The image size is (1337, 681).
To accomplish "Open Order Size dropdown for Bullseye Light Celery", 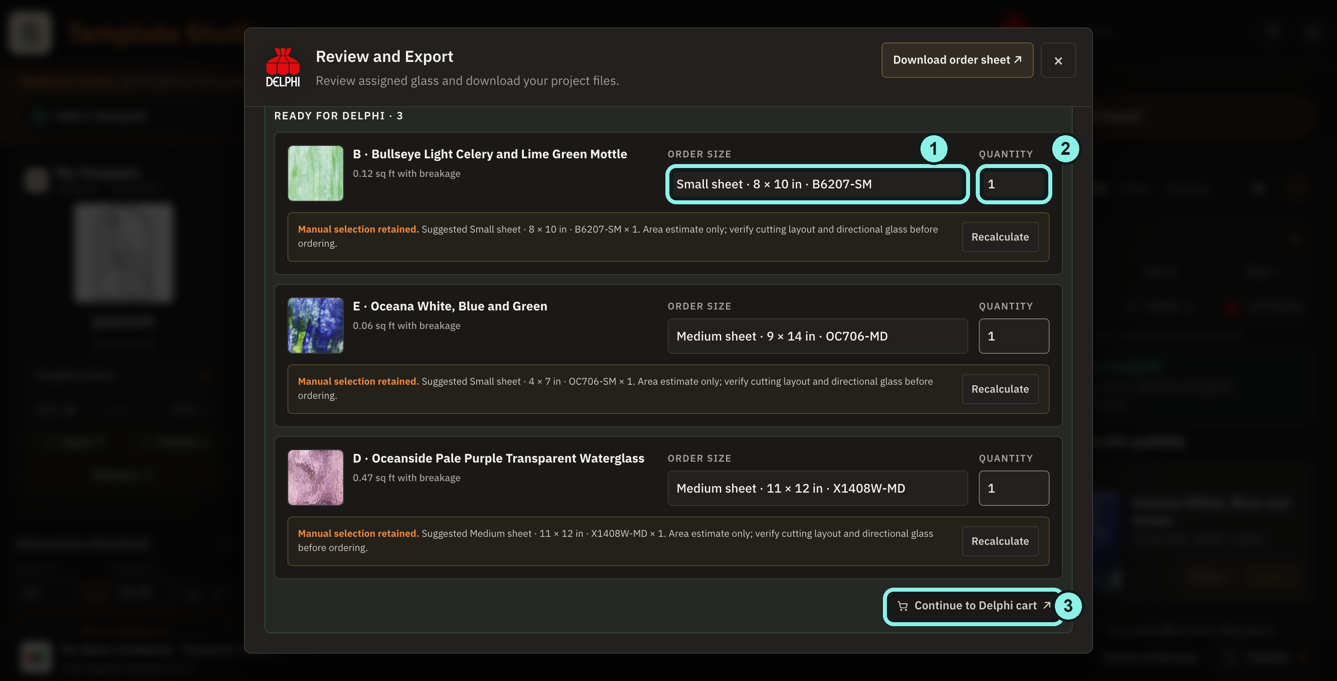I will [817, 184].
